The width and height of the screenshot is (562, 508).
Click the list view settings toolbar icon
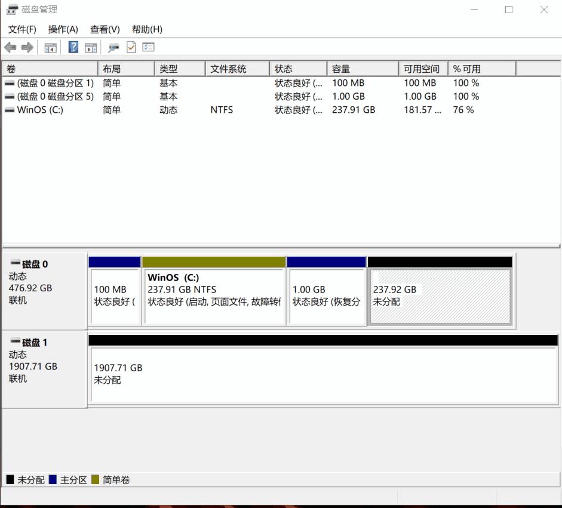[x=148, y=47]
